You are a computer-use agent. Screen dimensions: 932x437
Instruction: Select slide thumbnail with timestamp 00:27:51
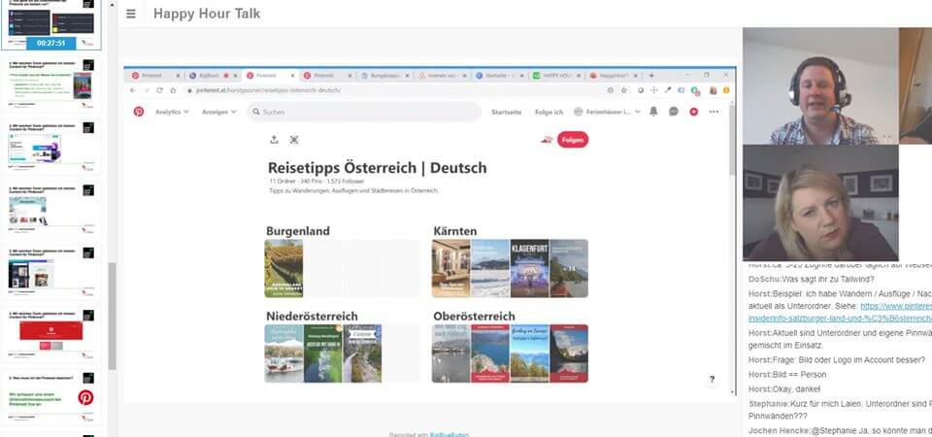[x=51, y=24]
